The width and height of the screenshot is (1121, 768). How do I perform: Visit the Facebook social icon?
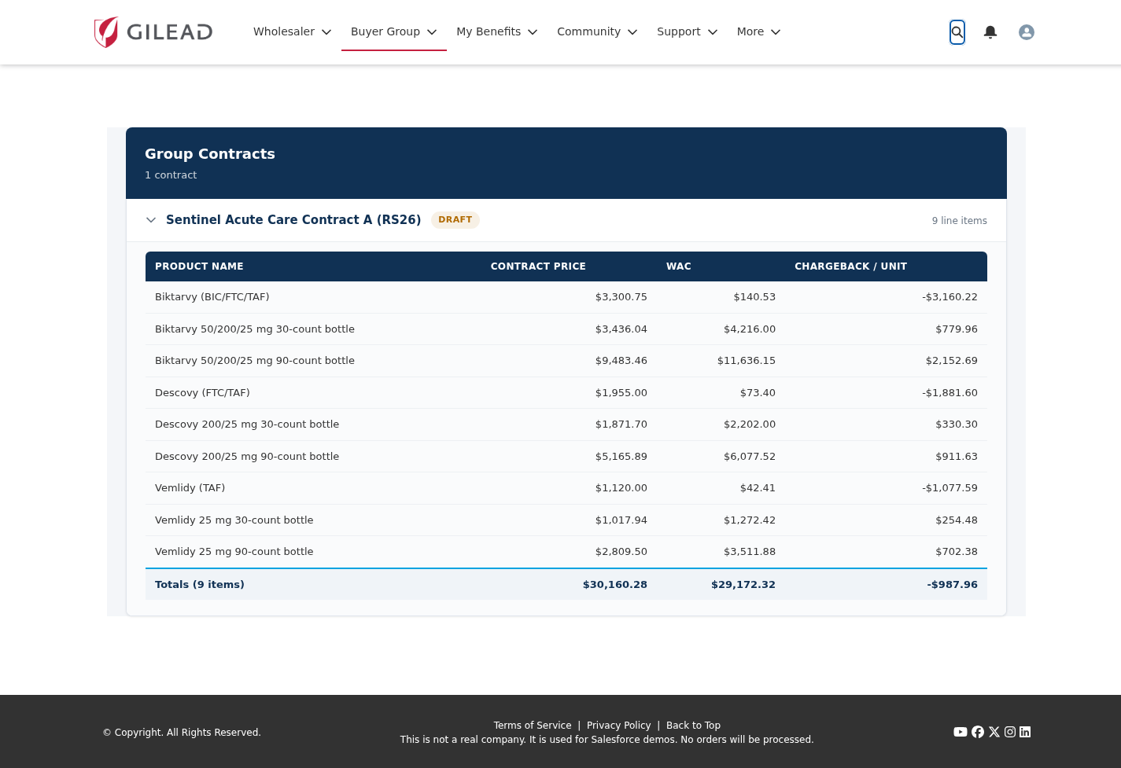click(x=978, y=732)
